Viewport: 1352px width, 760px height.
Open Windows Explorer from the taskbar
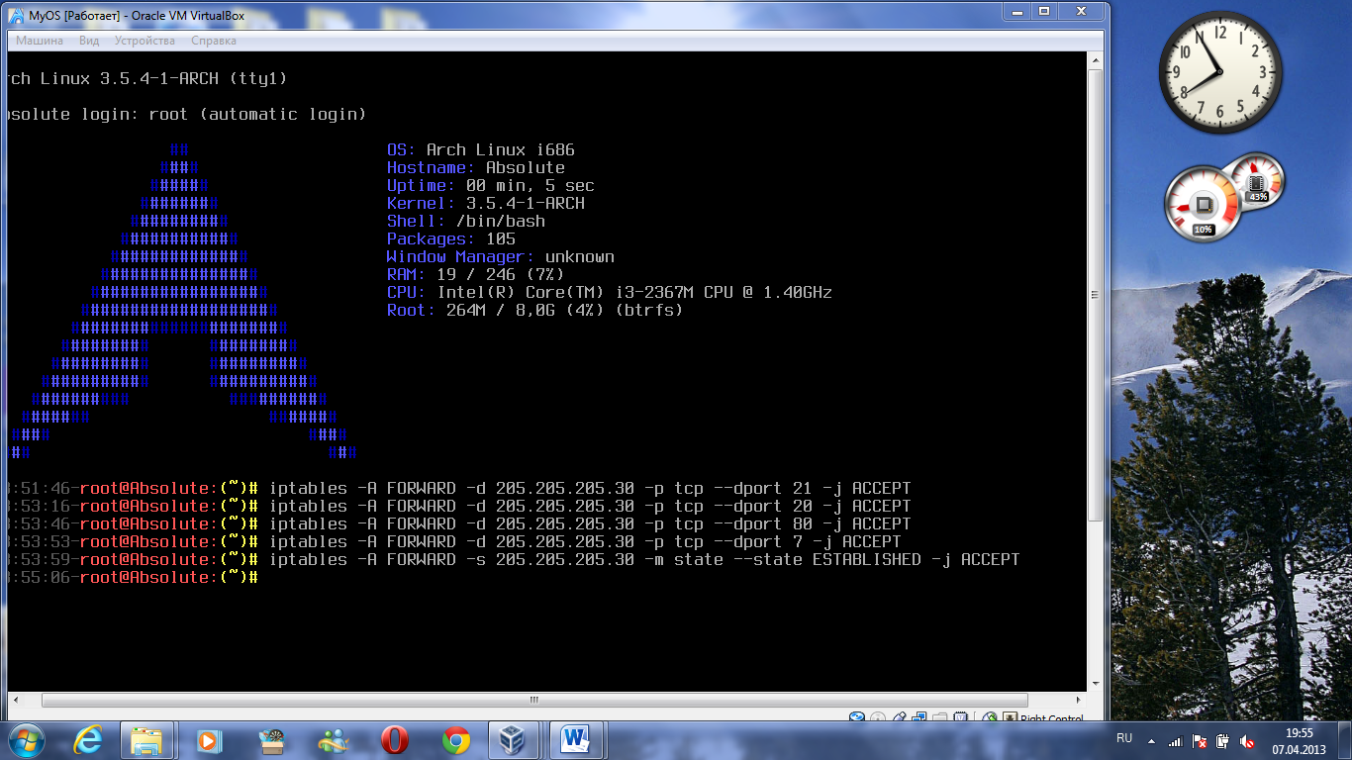[146, 740]
